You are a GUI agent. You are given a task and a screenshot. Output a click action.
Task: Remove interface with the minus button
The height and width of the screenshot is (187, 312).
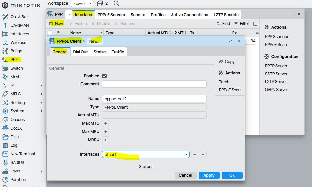coord(195,154)
